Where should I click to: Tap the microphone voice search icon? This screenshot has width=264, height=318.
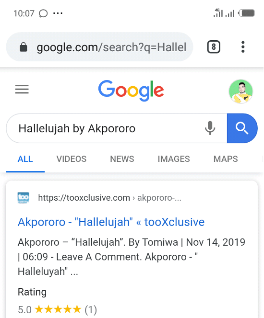click(x=210, y=128)
